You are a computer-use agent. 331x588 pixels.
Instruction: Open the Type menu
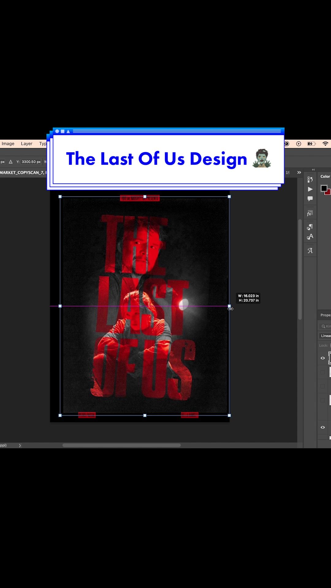(x=43, y=144)
